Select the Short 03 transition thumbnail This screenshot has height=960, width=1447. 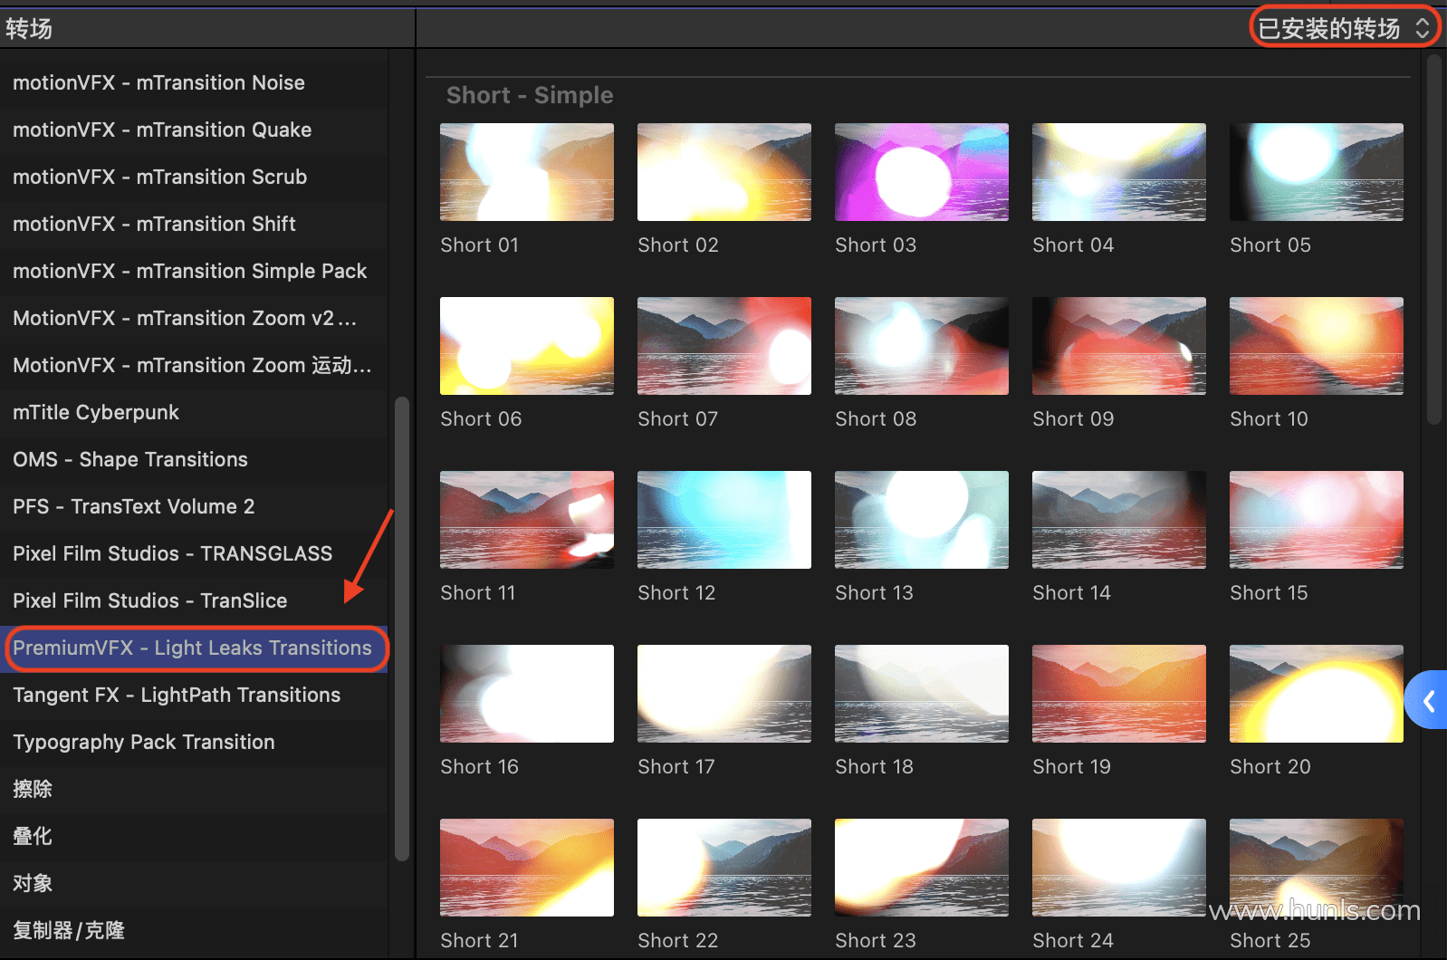(x=922, y=172)
